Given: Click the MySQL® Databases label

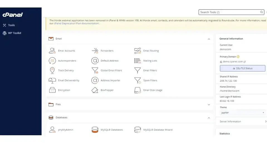Looking at the screenshot, I should click(x=112, y=130).
